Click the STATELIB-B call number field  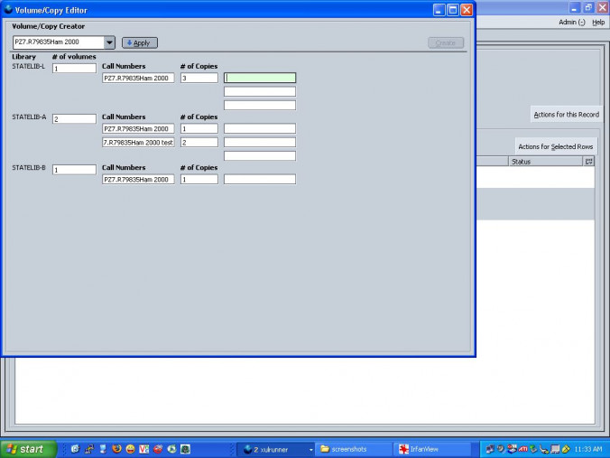pos(138,179)
